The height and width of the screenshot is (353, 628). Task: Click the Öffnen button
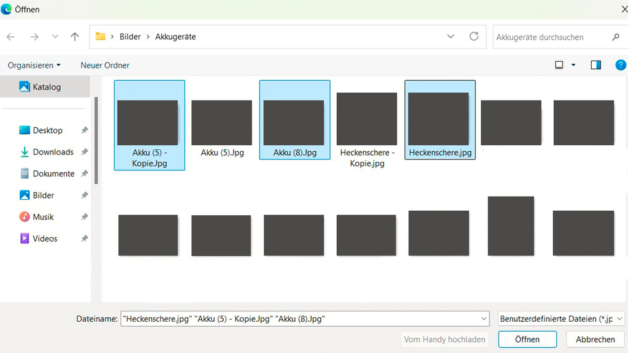pos(527,339)
